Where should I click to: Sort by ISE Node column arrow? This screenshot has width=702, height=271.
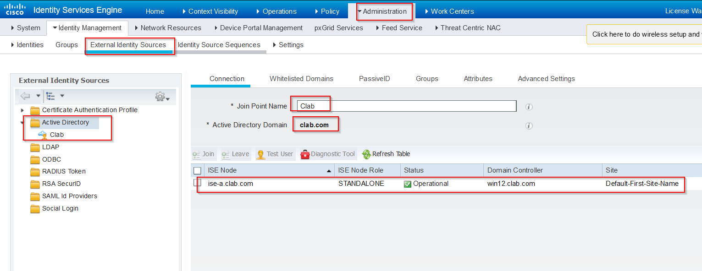(x=329, y=171)
